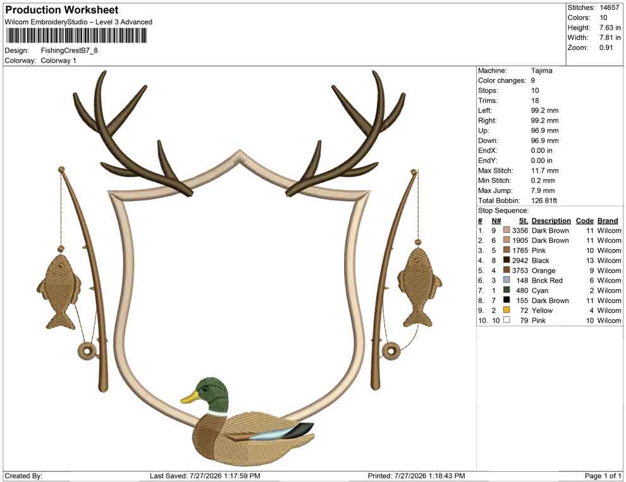Click "Page 1 of 1" in footer
Screen dimensions: 626x482
(603, 476)
